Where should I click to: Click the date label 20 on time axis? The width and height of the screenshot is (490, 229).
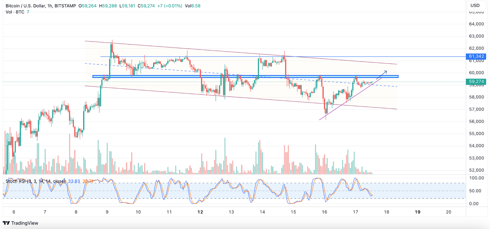[449, 212]
